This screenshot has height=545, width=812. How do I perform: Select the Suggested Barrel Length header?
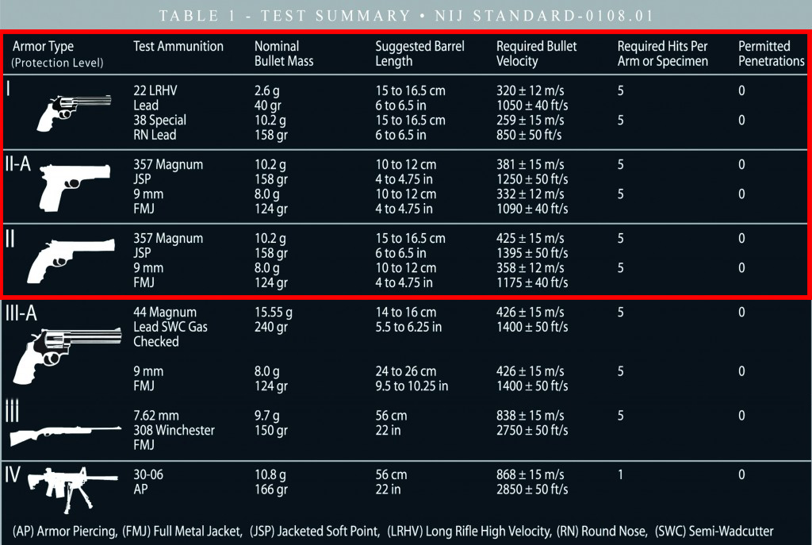419,53
